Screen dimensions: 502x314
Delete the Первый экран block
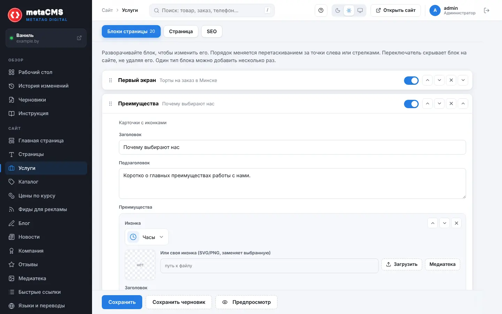point(451,80)
